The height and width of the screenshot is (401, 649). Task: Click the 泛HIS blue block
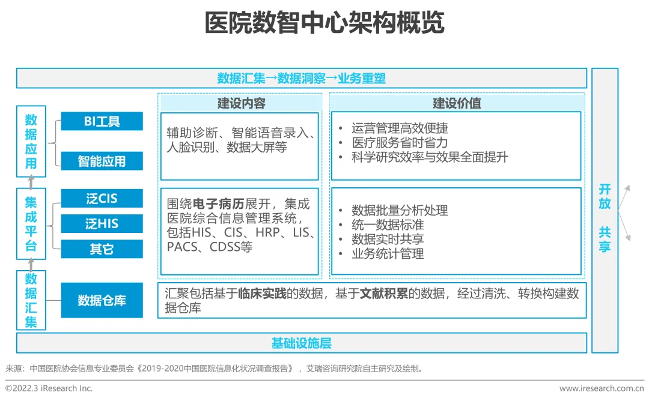102,224
